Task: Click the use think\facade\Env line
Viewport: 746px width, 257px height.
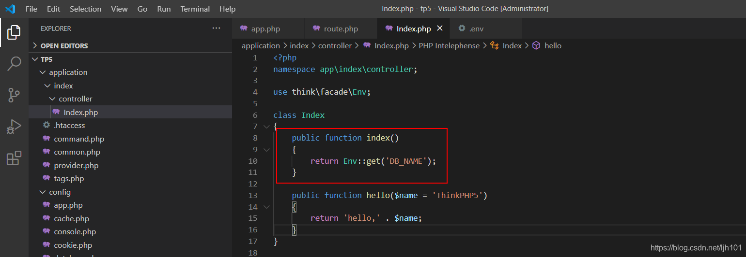Action: pyautogui.click(x=322, y=92)
